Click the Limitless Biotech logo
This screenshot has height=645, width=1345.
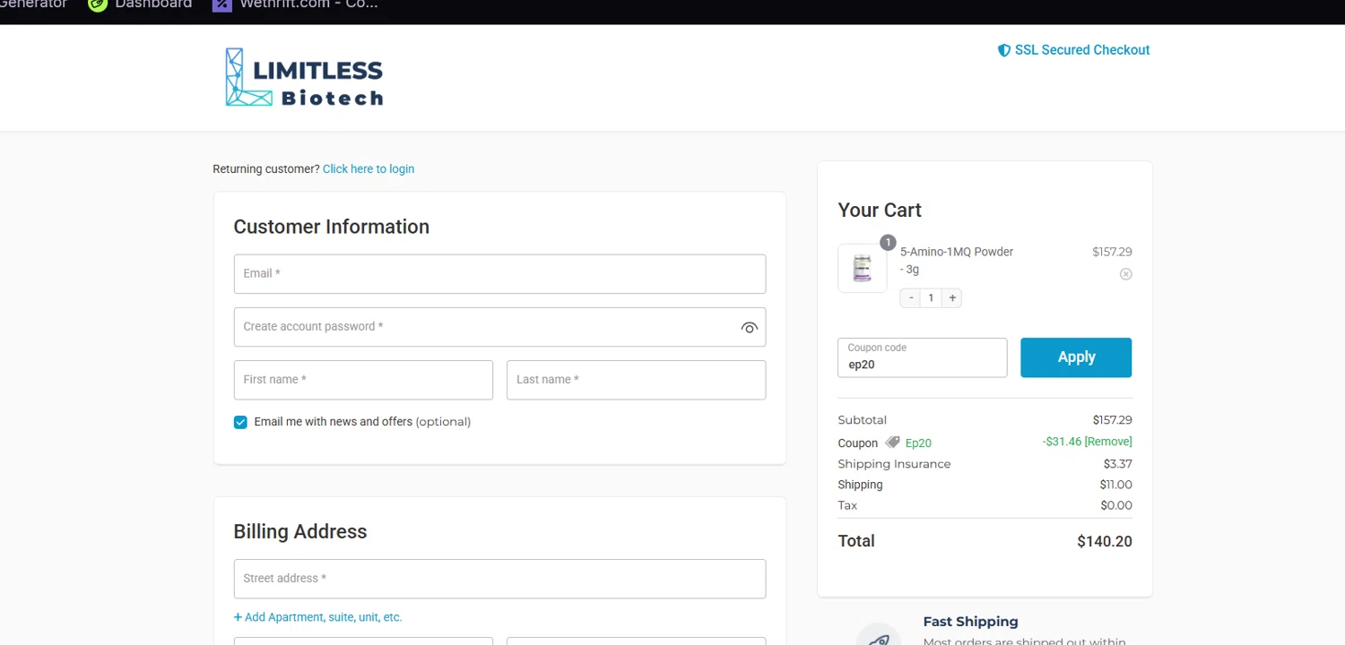(304, 77)
